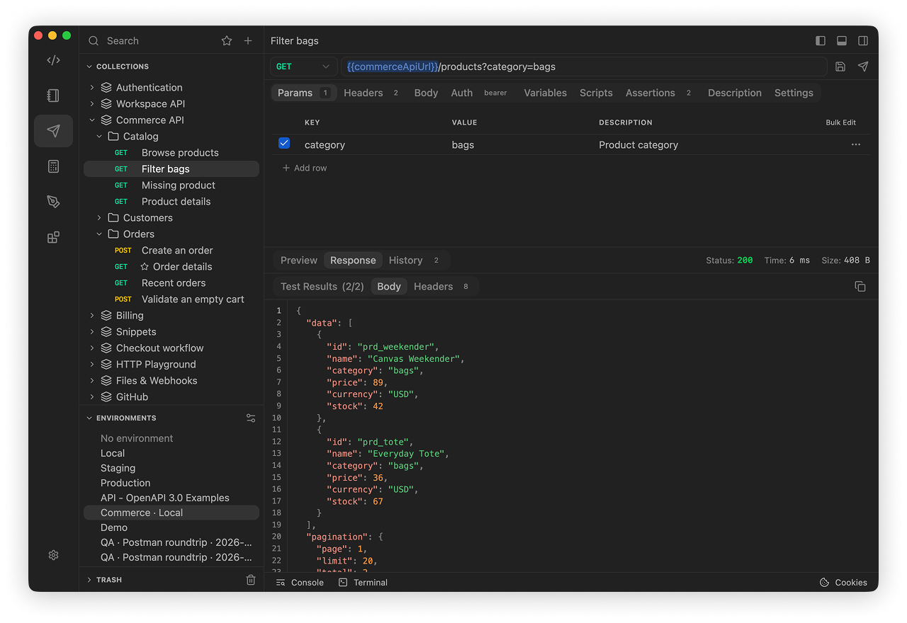This screenshot has width=907, height=623.
Task: Collapse the Catalog folder
Action: click(x=99, y=137)
